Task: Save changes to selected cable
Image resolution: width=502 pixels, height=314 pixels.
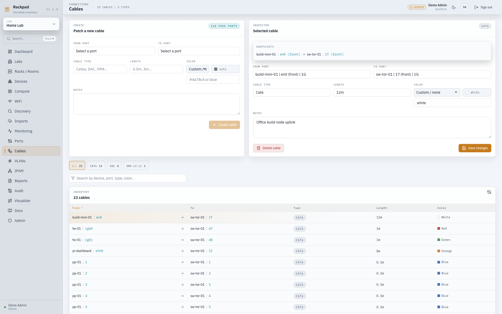Action: pyautogui.click(x=475, y=148)
